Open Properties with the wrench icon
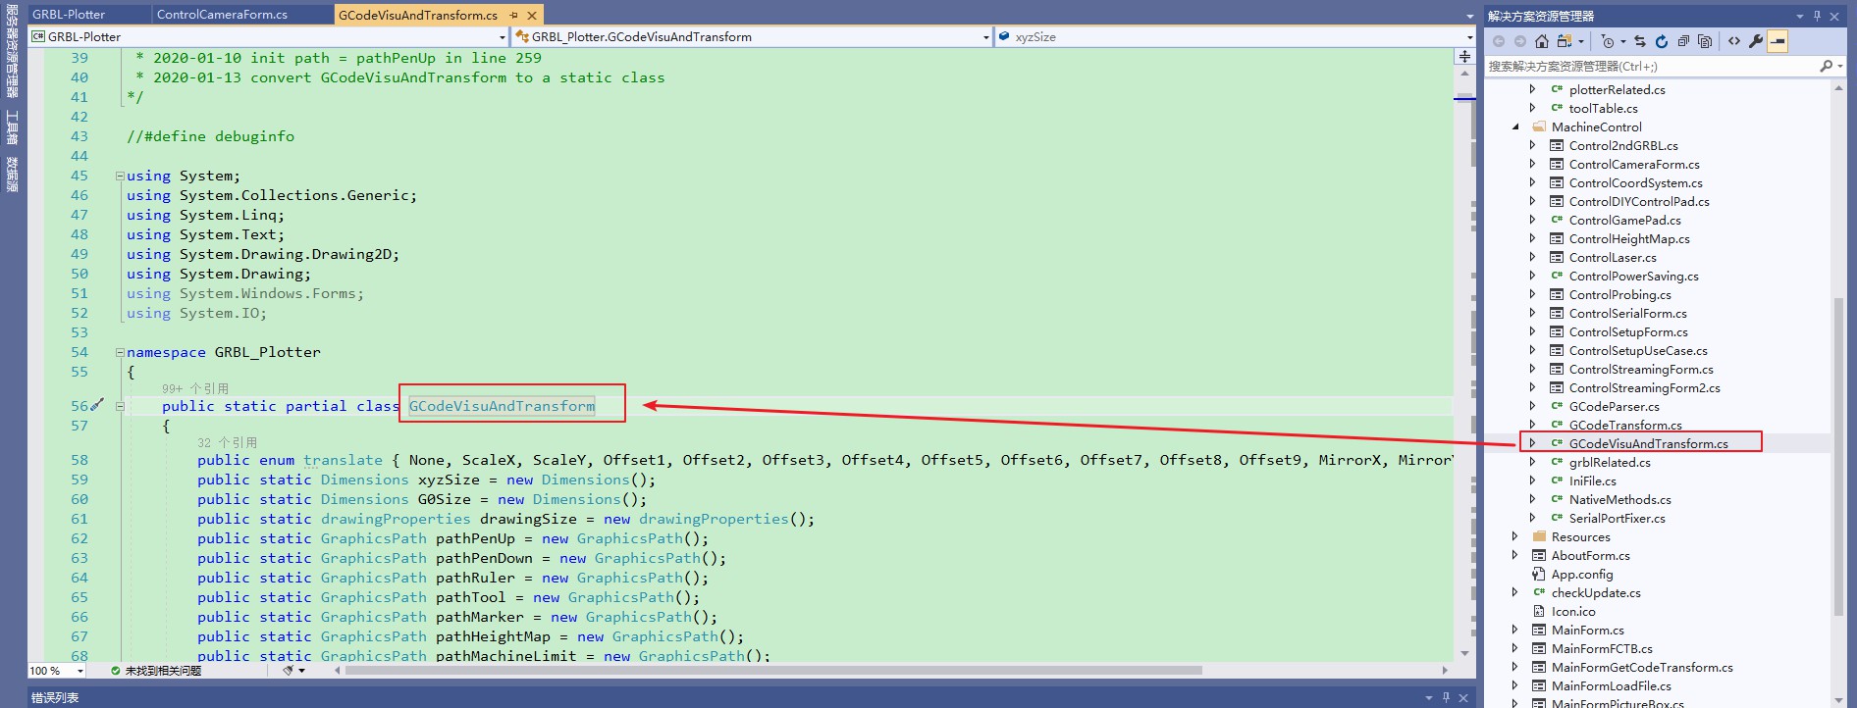The height and width of the screenshot is (708, 1857). tap(1756, 41)
